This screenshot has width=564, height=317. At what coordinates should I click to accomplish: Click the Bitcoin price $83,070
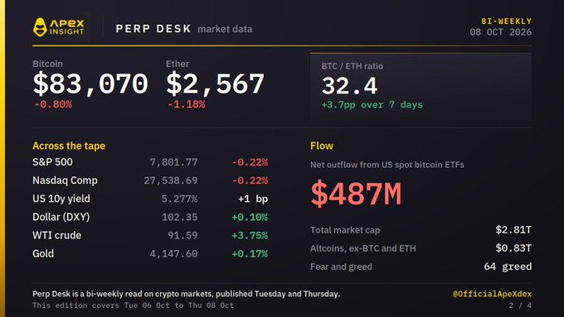90,84
